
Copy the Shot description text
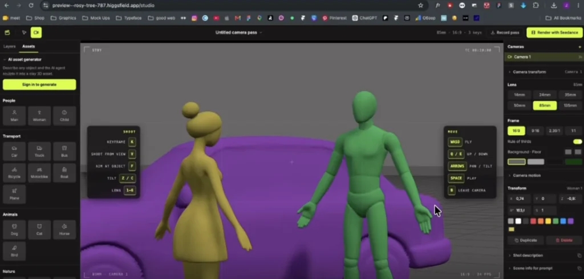point(579,256)
